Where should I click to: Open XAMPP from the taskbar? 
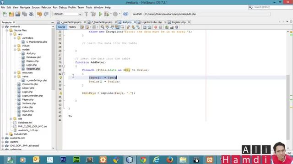tap(210, 159)
